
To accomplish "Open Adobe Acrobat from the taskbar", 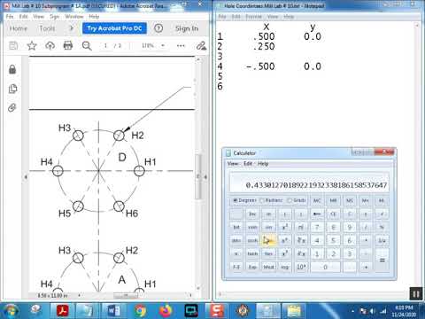I will (63, 311).
